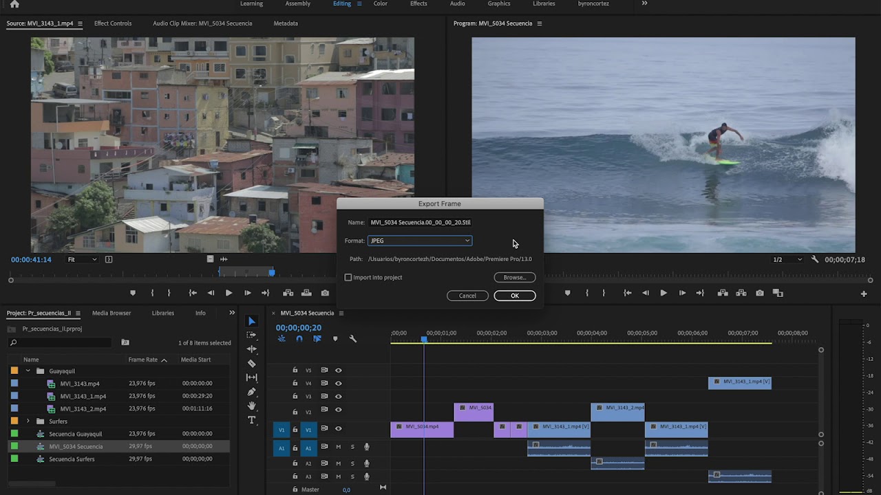Click Program monitor lift button
Screen dimensions: 881x495
click(x=723, y=293)
